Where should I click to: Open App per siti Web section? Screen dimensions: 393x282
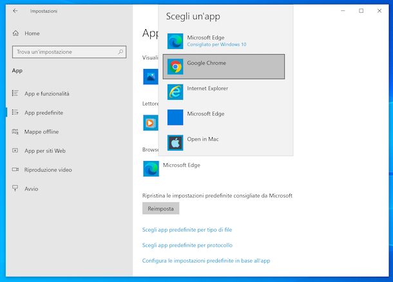(45, 151)
